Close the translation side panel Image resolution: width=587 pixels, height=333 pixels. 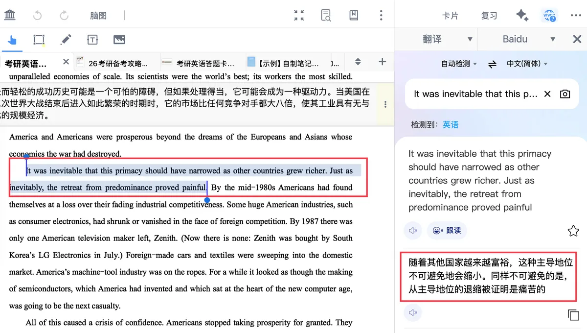point(577,39)
